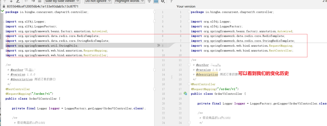The width and height of the screenshot is (327, 126).
Task: Click @RestController annotation in left pane
Action: click(18, 89)
